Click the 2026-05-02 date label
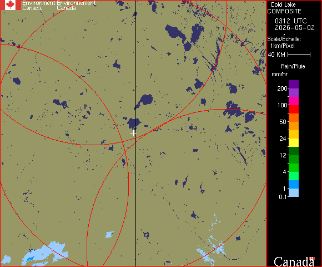The height and width of the screenshot is (267, 322). click(x=295, y=28)
